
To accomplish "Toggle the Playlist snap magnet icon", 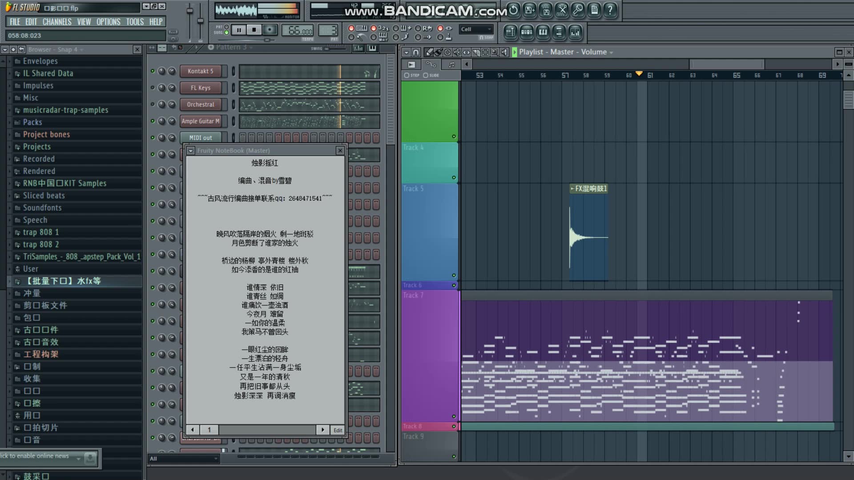I will (x=415, y=52).
